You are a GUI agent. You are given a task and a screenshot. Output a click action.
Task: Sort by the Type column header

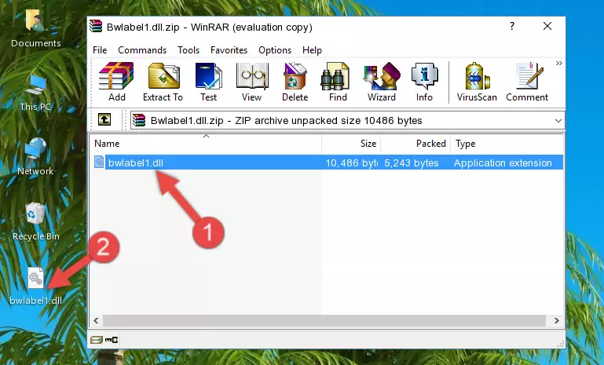click(x=507, y=144)
